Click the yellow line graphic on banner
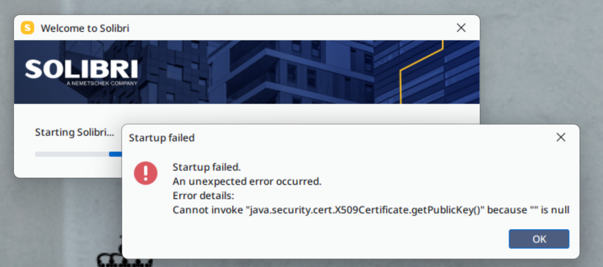Viewport: 603px width, 267px height. [x=422, y=72]
